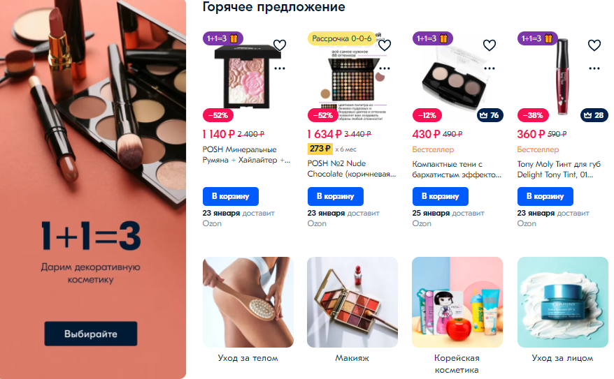Click heart icon on Tony Moly Тинт
614x379 pixels.
[x=594, y=45]
